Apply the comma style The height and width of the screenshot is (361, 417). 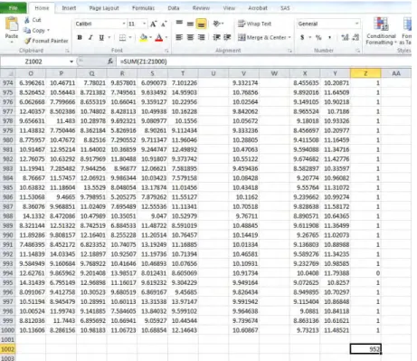click(x=329, y=37)
